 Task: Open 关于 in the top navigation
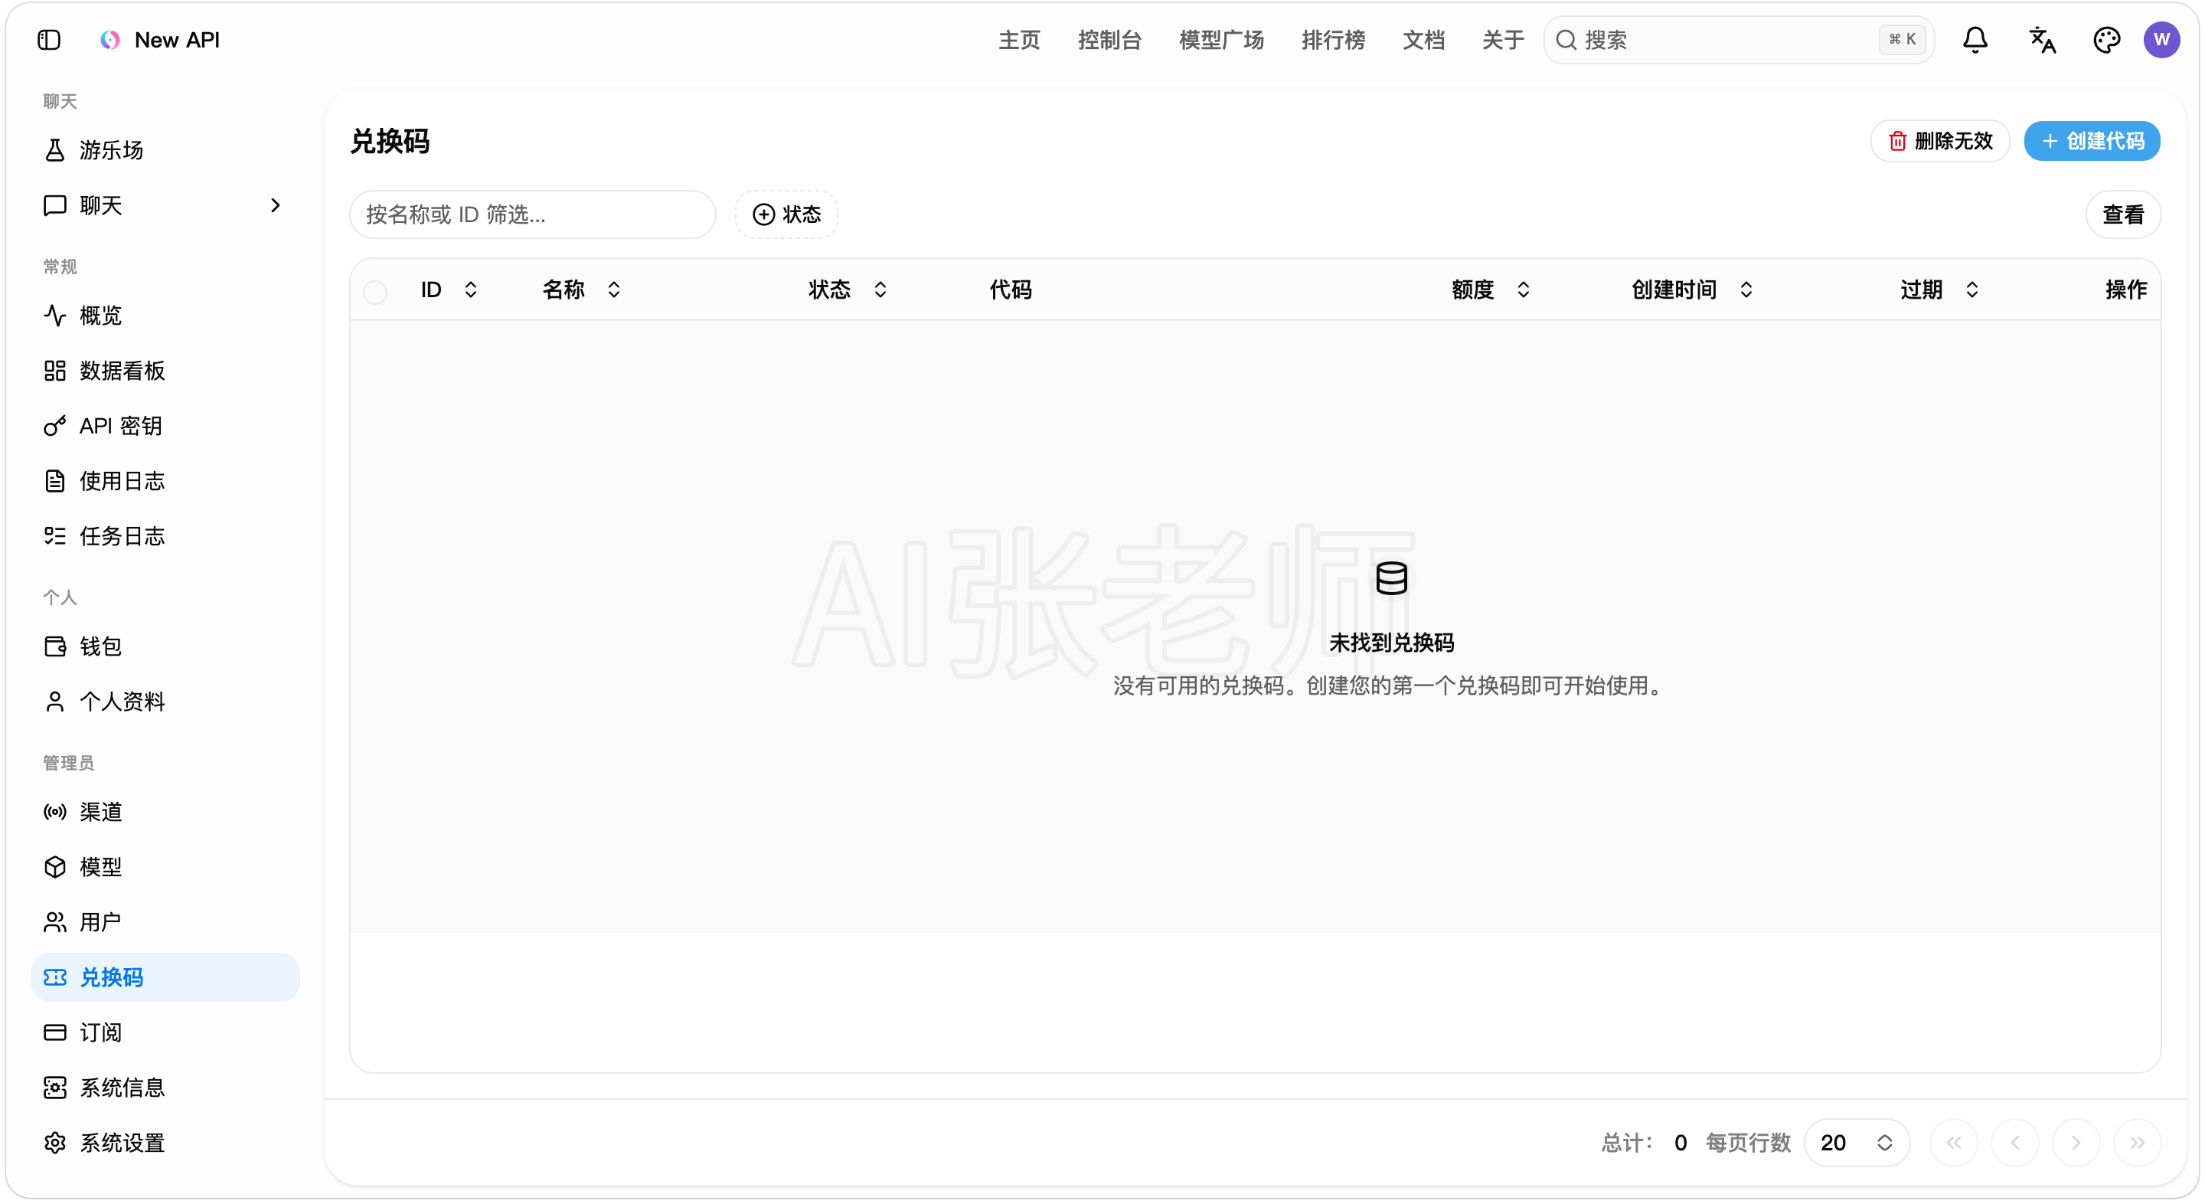pyautogui.click(x=1503, y=39)
